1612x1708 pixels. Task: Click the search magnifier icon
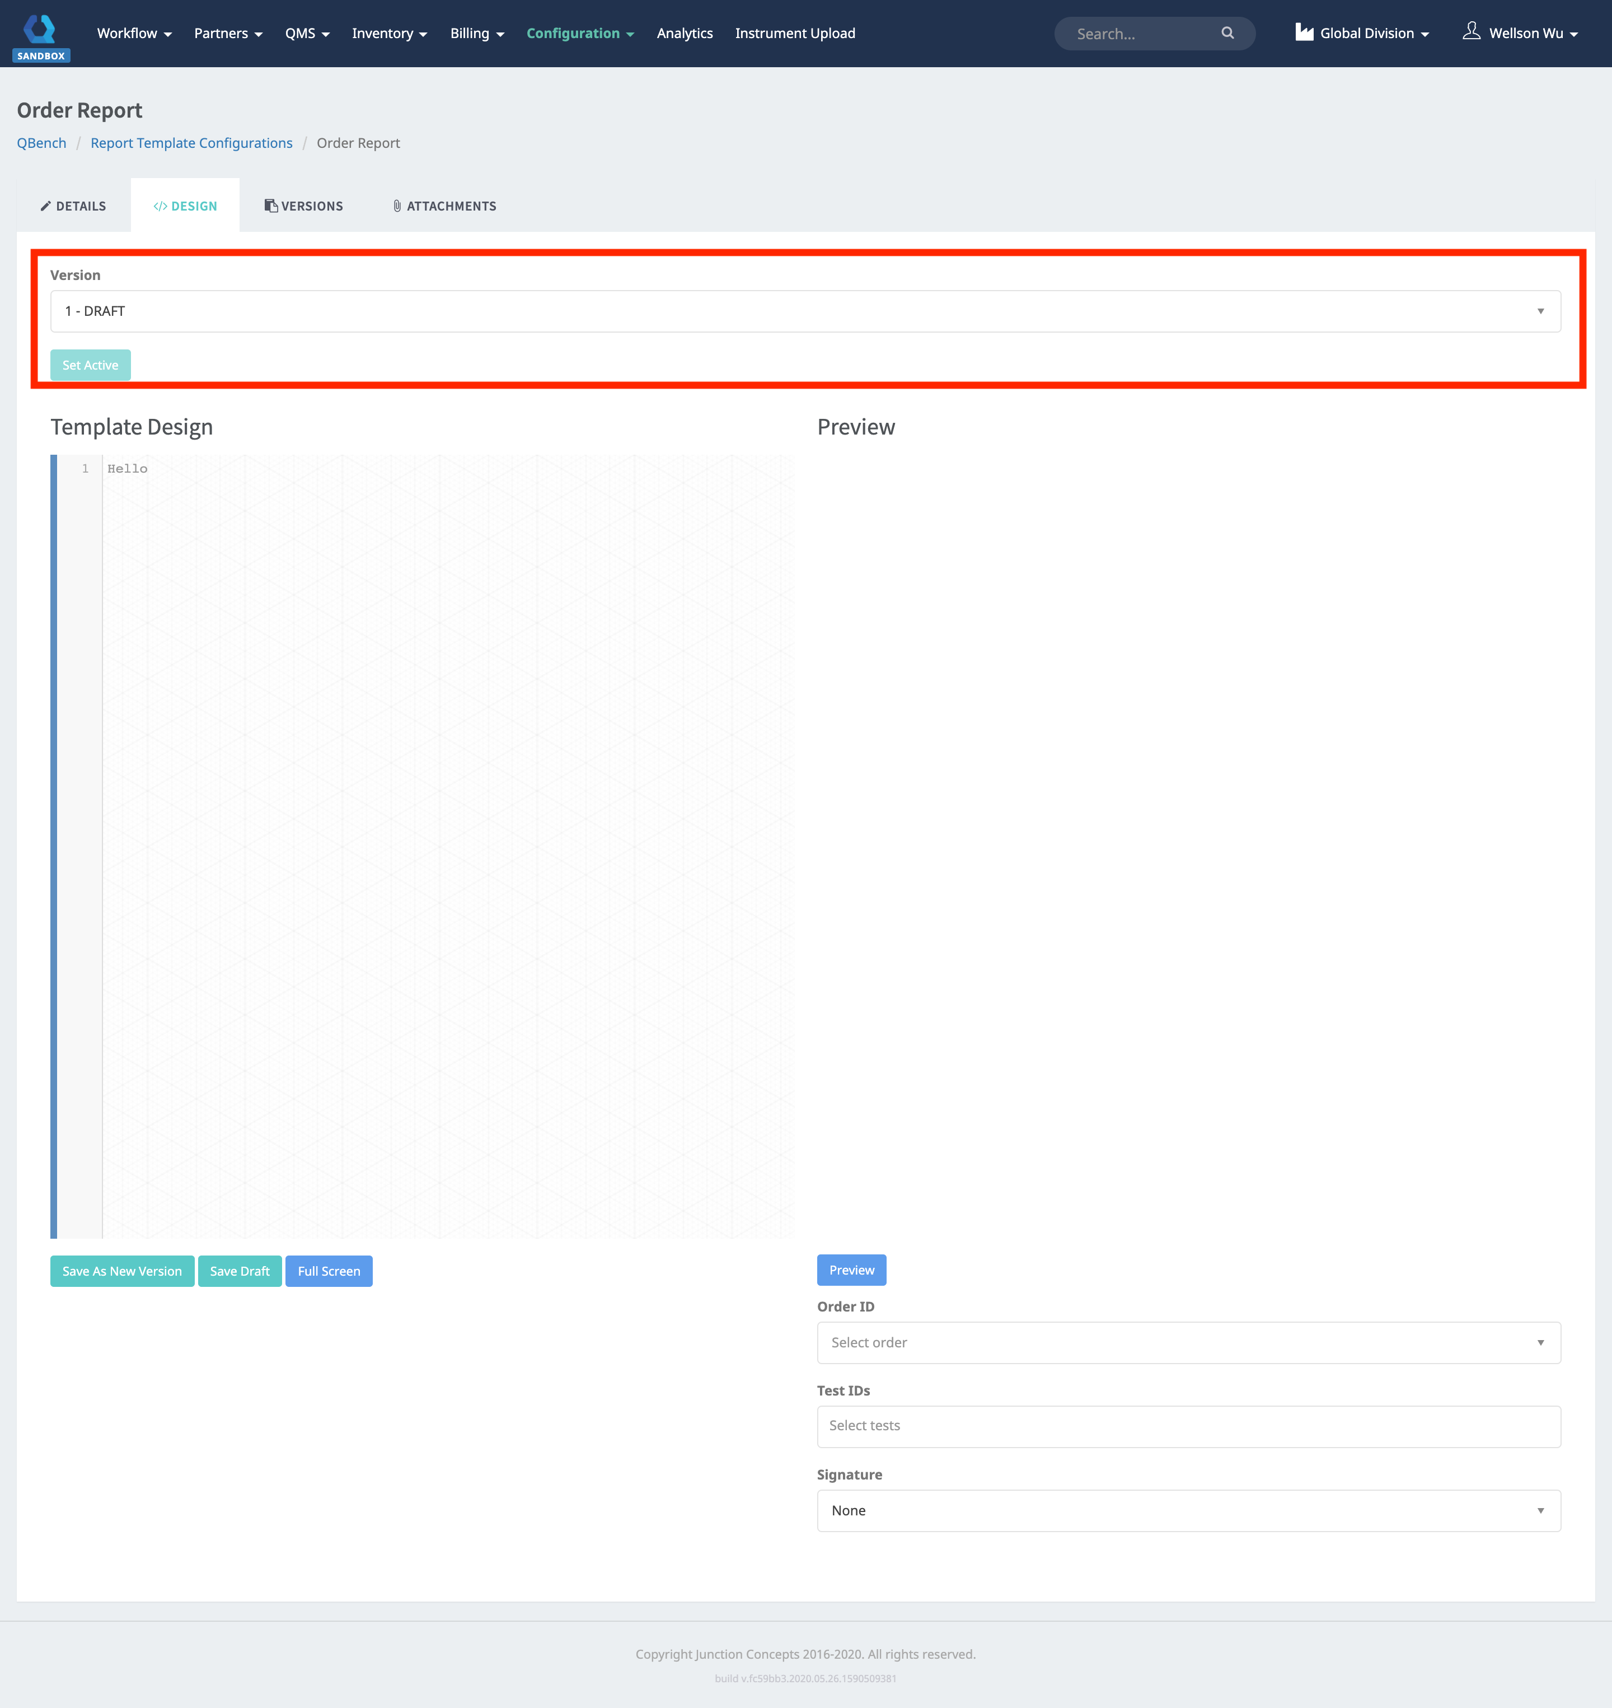point(1228,32)
